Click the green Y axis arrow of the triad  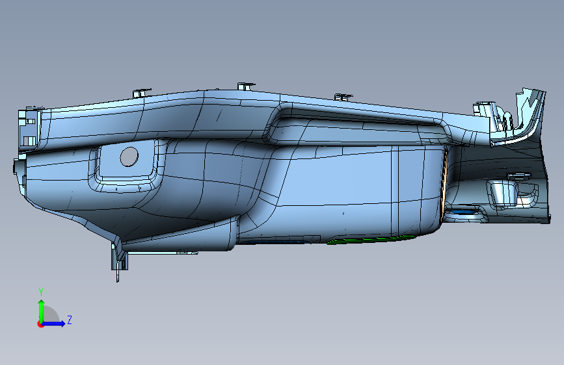[x=42, y=310]
